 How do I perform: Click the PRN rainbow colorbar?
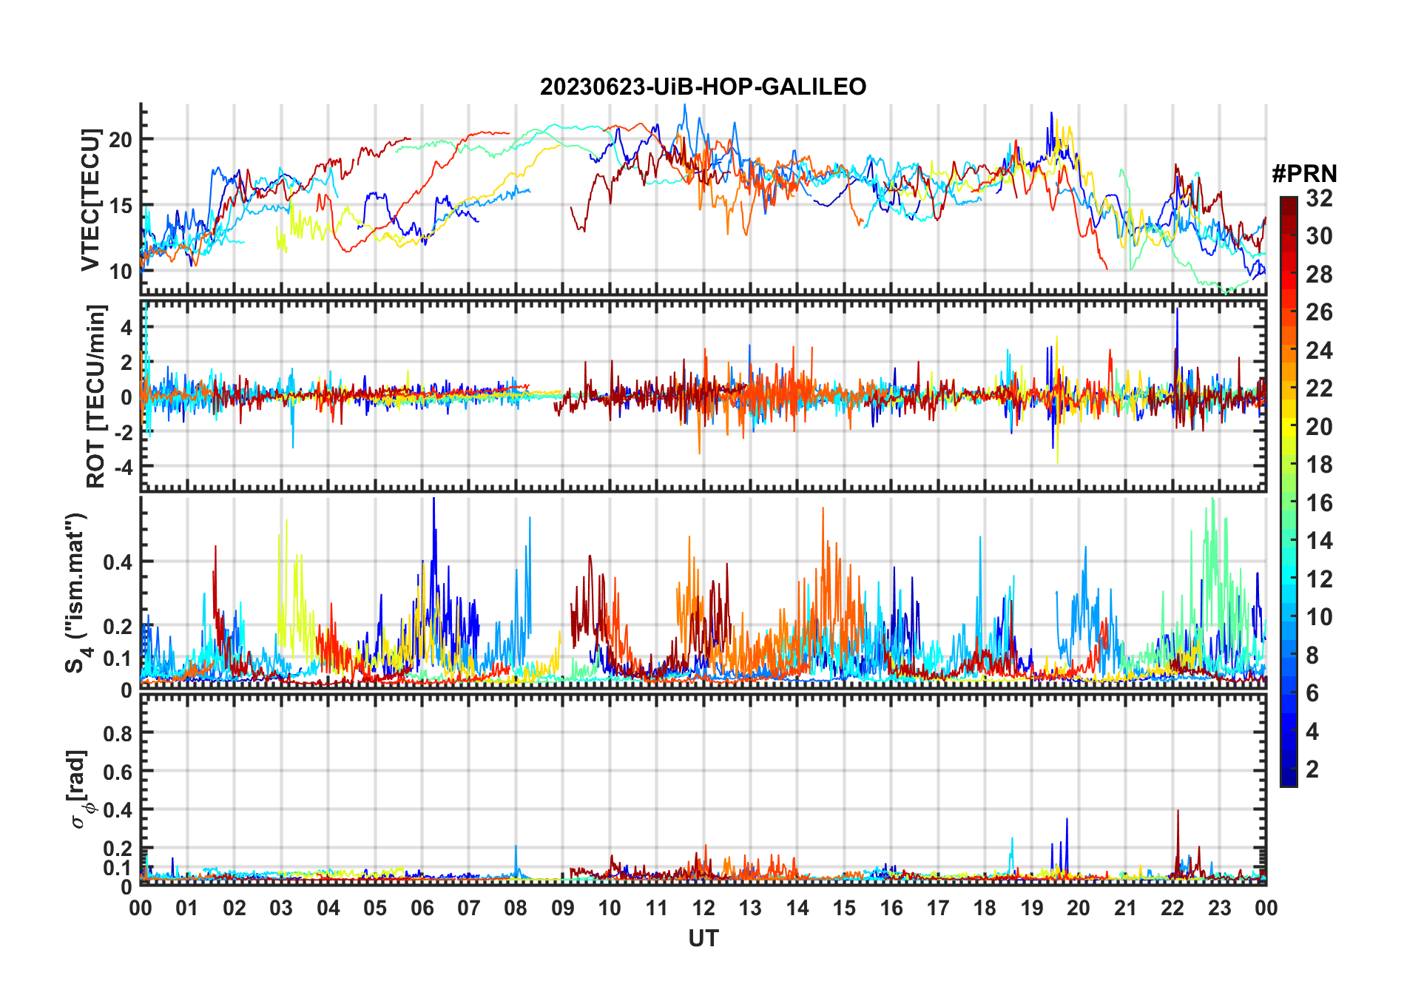1289,491
